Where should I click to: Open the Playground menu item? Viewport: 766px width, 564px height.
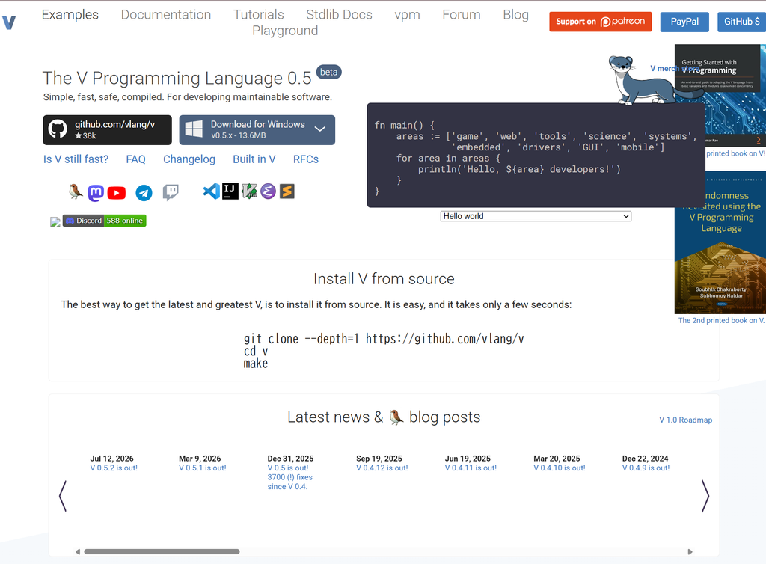click(x=285, y=30)
